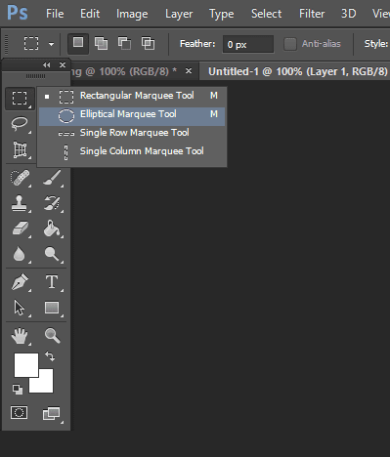Select the Blur tool
This screenshot has width=390, height=457.
point(20,254)
